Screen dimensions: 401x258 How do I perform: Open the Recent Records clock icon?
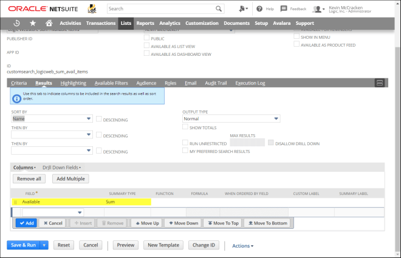[16, 23]
